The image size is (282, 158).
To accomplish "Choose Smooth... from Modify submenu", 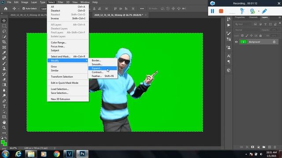I will click(x=103, y=65).
